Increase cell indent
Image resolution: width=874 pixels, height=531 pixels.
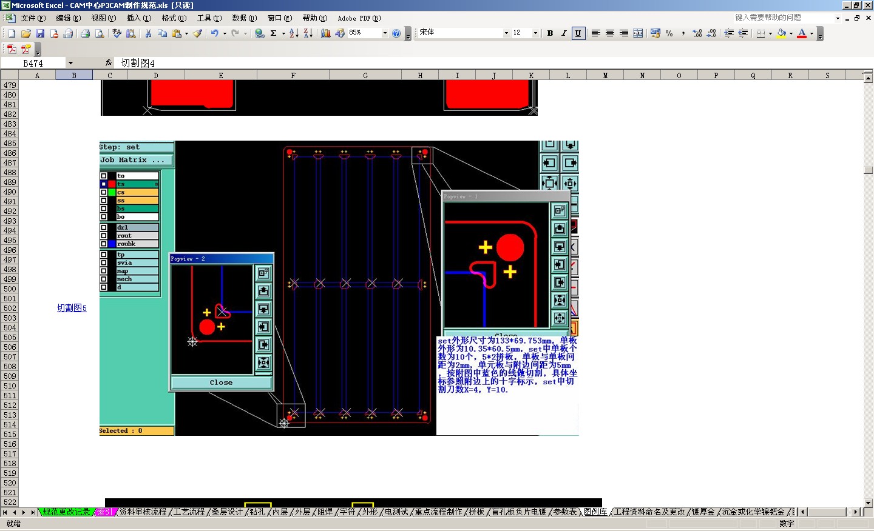pos(744,33)
